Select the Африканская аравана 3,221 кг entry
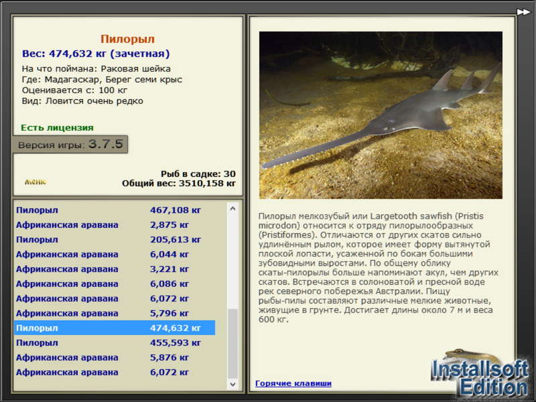The width and height of the screenshot is (536, 402). click(x=115, y=269)
